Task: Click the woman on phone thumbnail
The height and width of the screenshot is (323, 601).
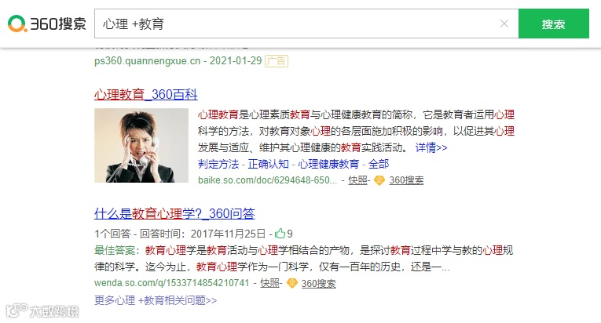Action: [x=141, y=145]
